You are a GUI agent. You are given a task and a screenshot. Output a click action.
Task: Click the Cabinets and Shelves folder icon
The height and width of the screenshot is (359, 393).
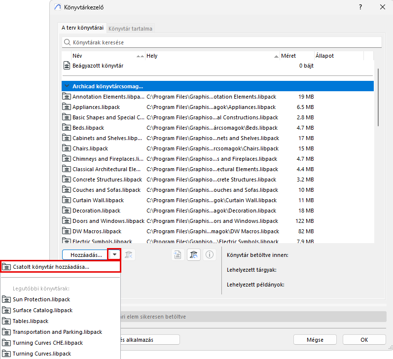(67, 138)
